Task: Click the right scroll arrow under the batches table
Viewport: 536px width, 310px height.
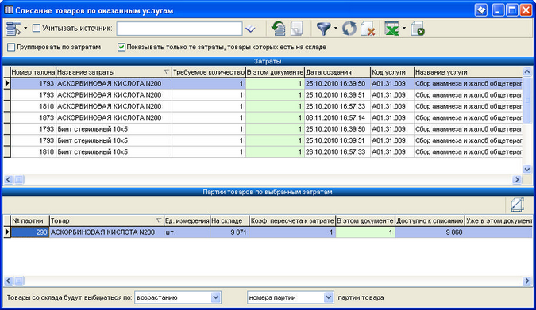Action: [x=526, y=281]
